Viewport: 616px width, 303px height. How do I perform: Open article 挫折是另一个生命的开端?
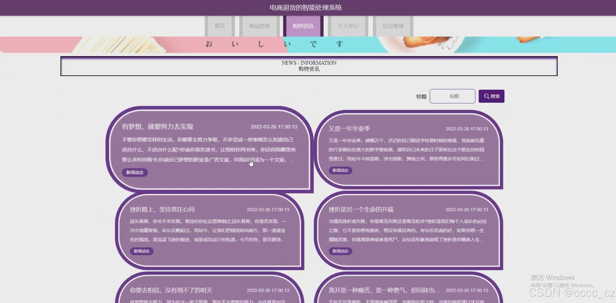(x=361, y=209)
